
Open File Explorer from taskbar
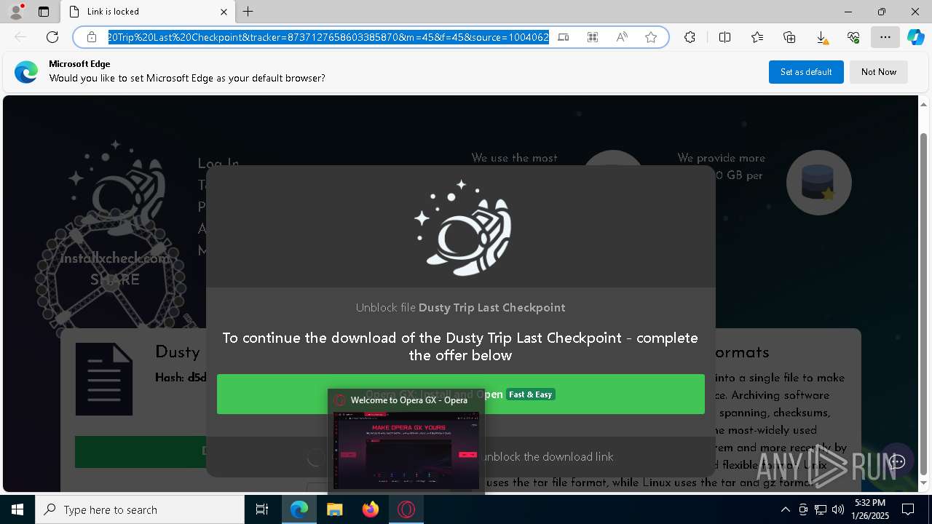334,509
